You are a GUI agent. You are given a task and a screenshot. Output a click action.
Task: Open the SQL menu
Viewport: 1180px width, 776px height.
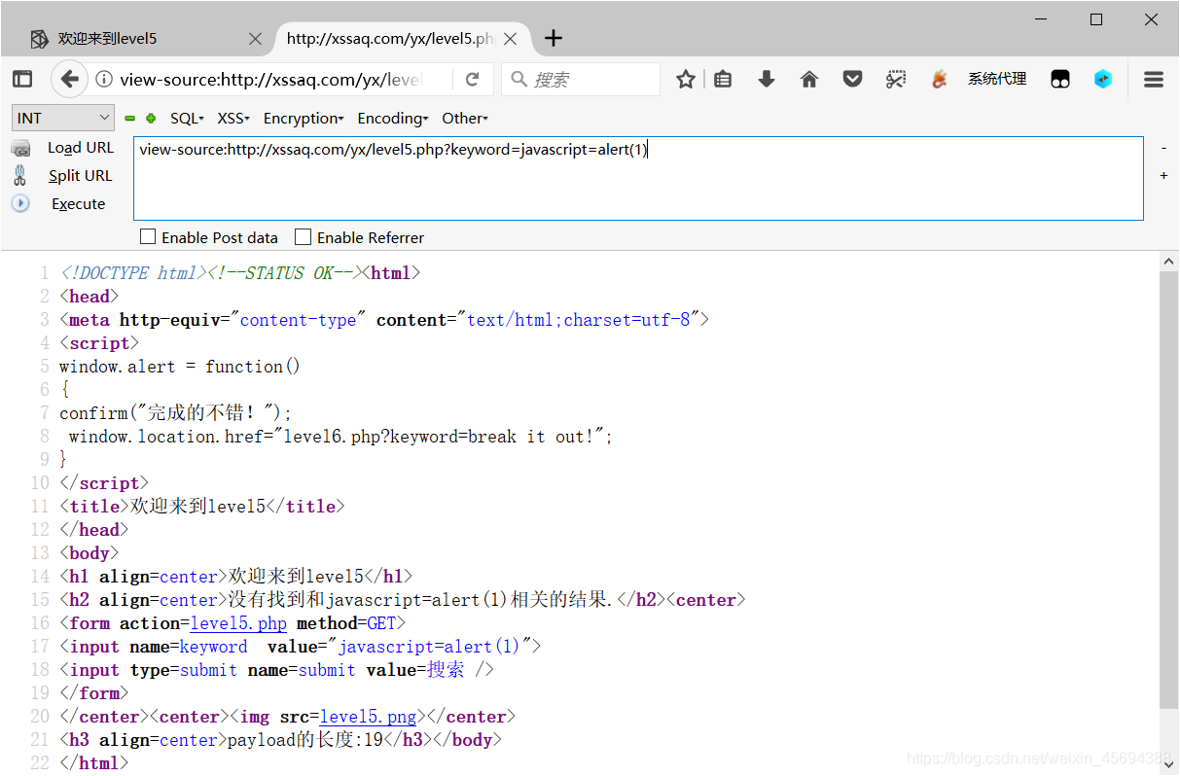pos(187,119)
